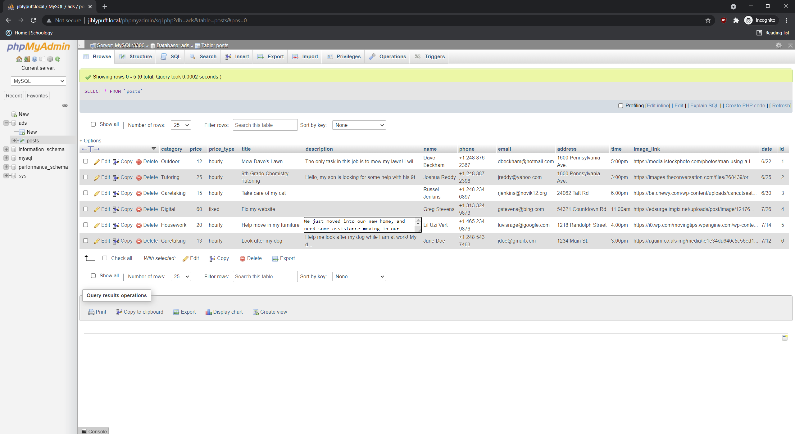Click the link with main panel icon
This screenshot has height=434, width=795.
[65, 105]
